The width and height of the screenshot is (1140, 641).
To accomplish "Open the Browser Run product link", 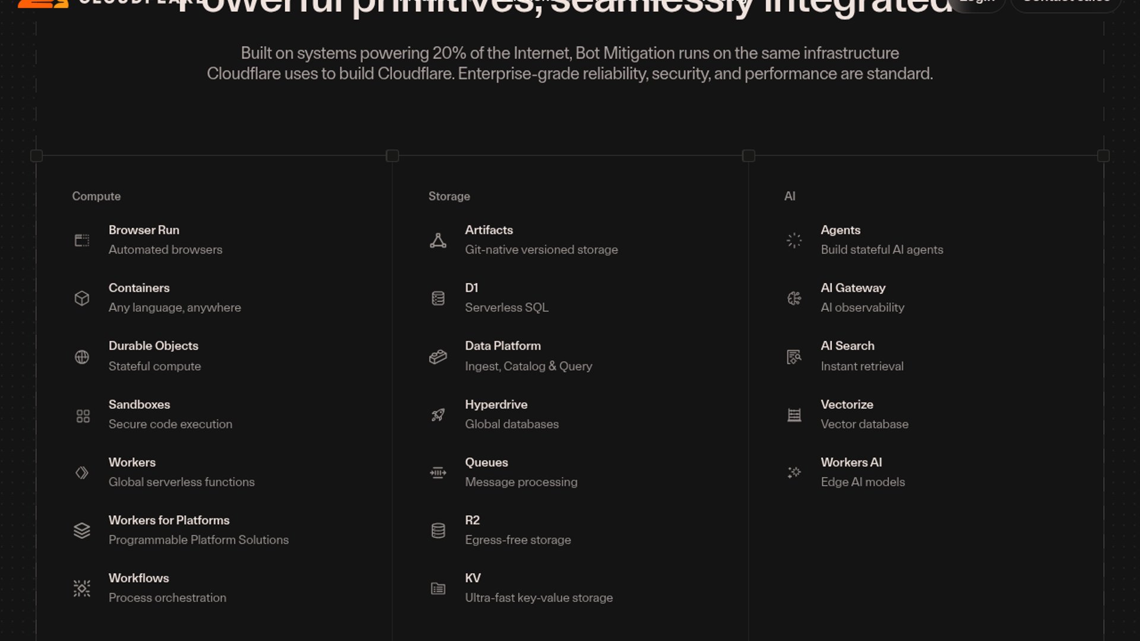I will coord(144,230).
